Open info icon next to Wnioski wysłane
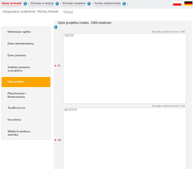Image resolution: width=193 pixels, height=169 pixels. click(89, 4)
